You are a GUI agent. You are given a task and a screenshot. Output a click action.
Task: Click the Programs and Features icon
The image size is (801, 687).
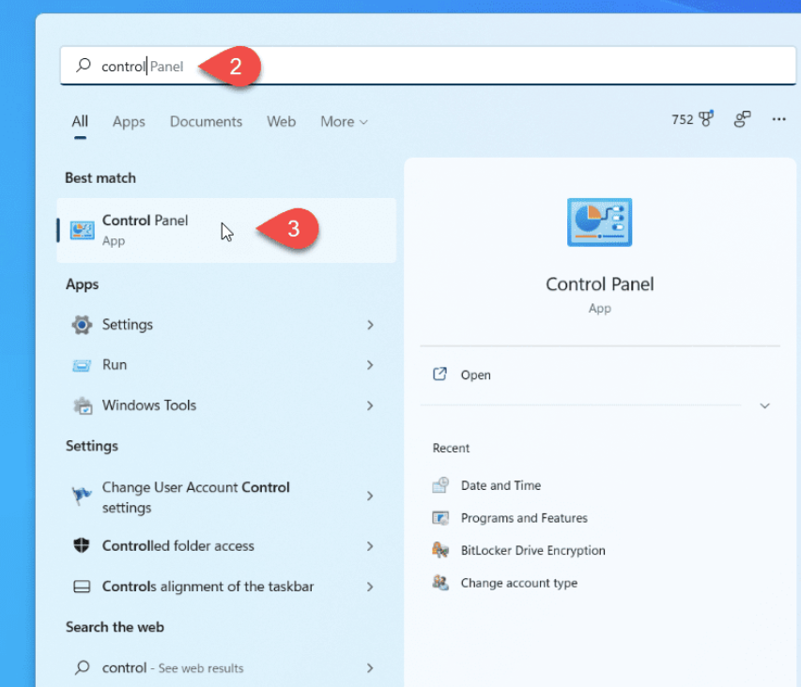(440, 518)
